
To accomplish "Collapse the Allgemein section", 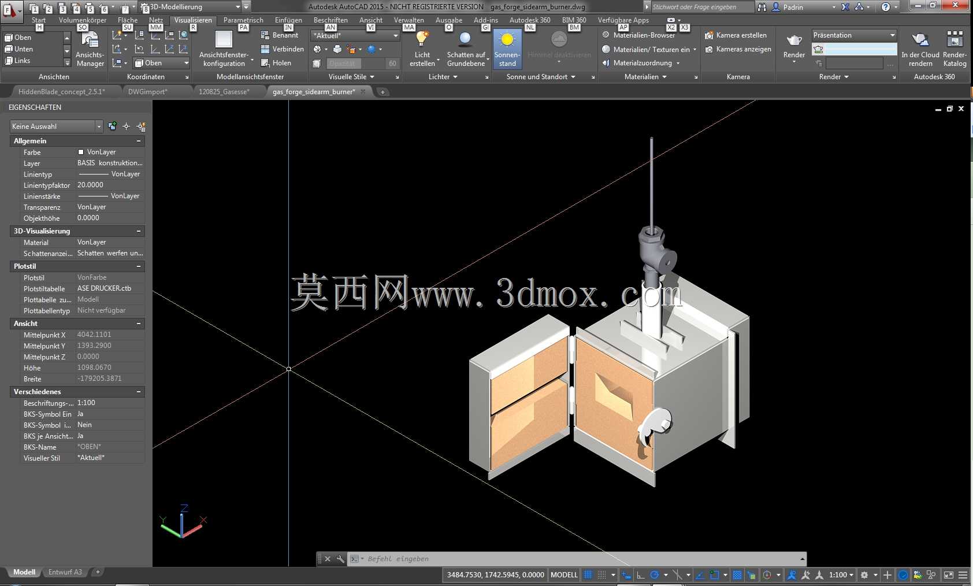I will (x=139, y=141).
